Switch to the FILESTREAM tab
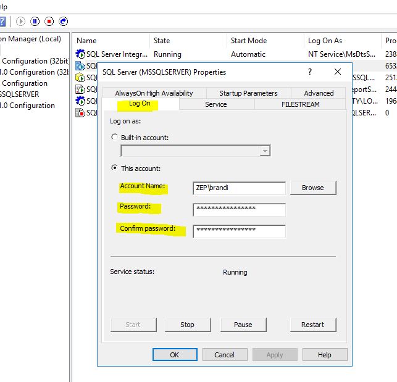Screen dimensions: 397x382 coord(300,104)
